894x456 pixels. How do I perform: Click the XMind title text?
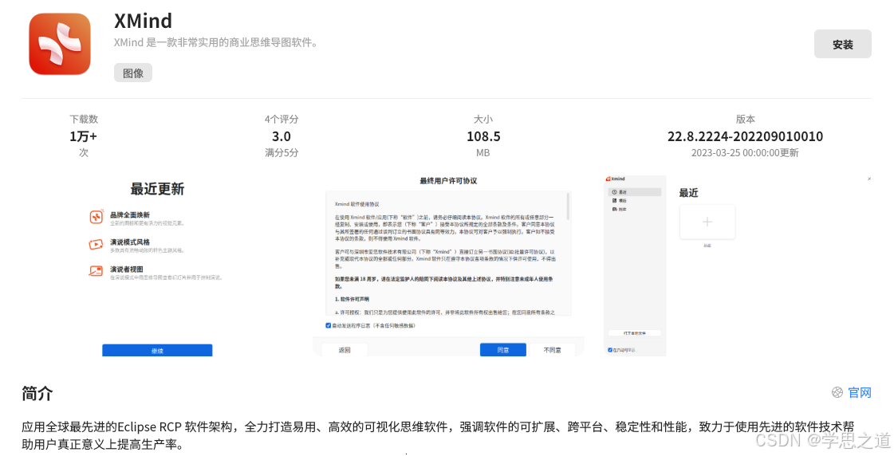tap(143, 21)
